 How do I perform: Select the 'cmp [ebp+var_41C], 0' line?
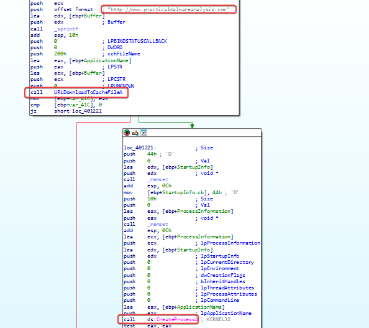click(x=66, y=105)
